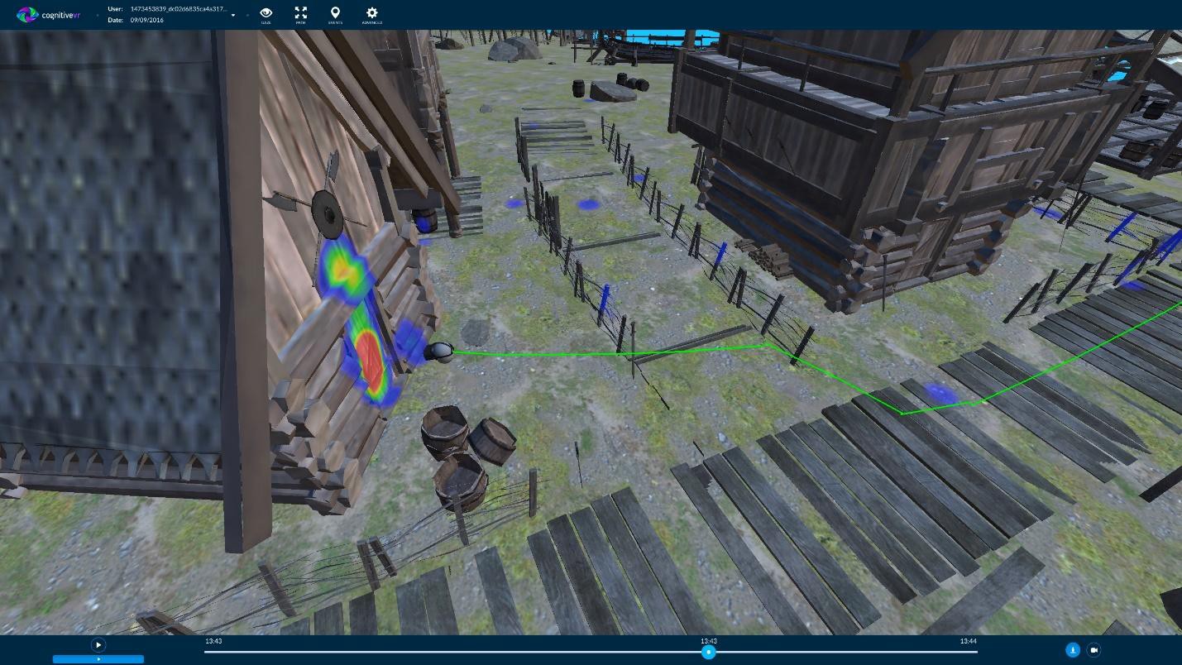This screenshot has width=1182, height=665.
Task: Show the Events markers
Action: [x=335, y=15]
